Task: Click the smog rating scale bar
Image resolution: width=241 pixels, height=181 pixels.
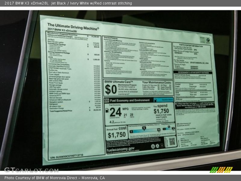Action: [169, 129]
